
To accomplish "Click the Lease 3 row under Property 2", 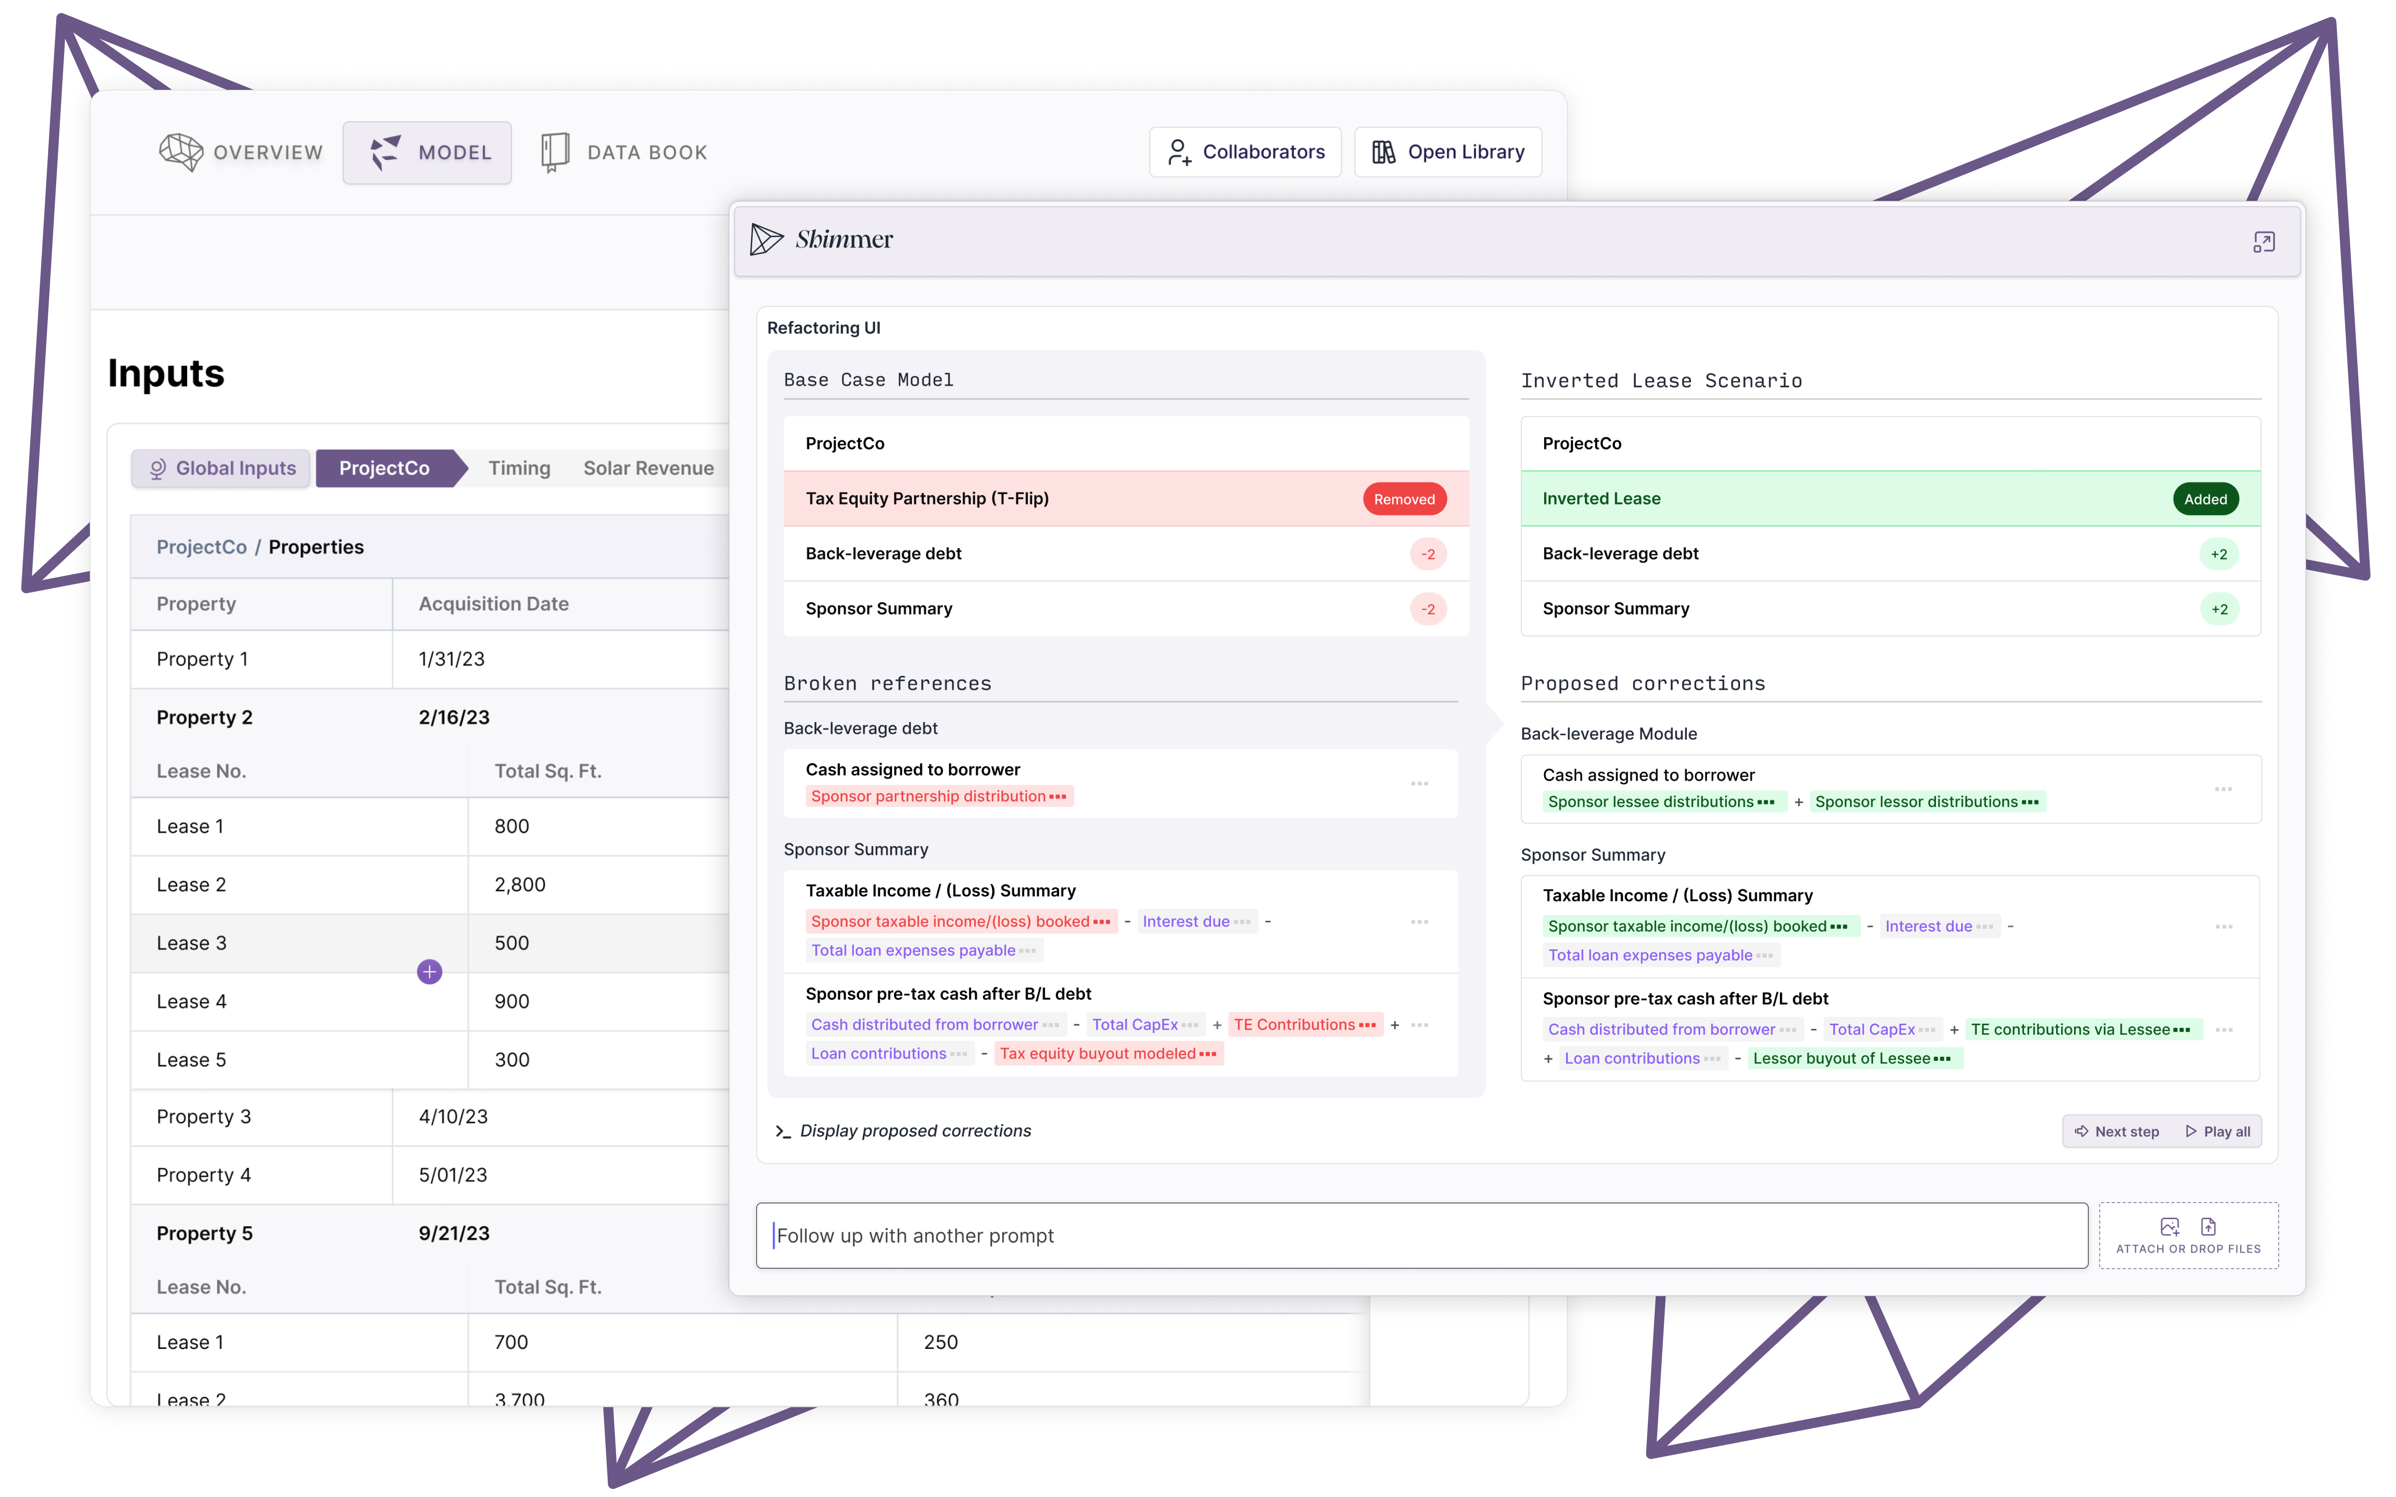I will point(430,943).
